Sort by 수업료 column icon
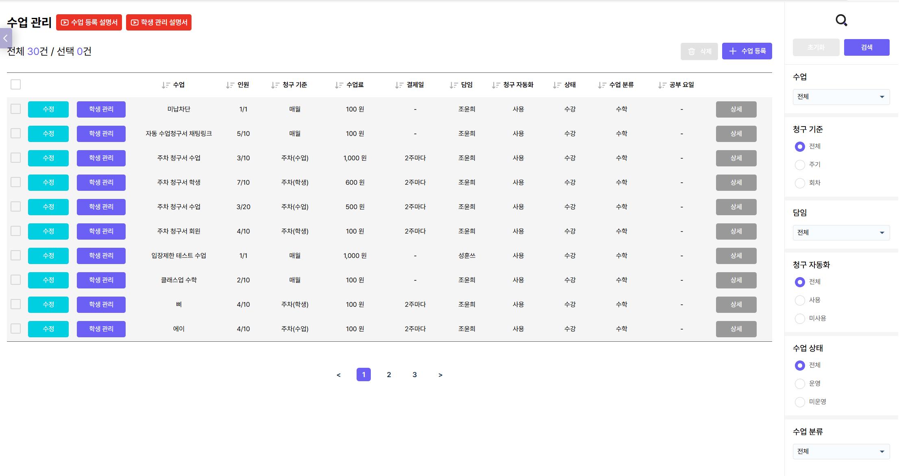This screenshot has height=476, width=899. [x=339, y=85]
